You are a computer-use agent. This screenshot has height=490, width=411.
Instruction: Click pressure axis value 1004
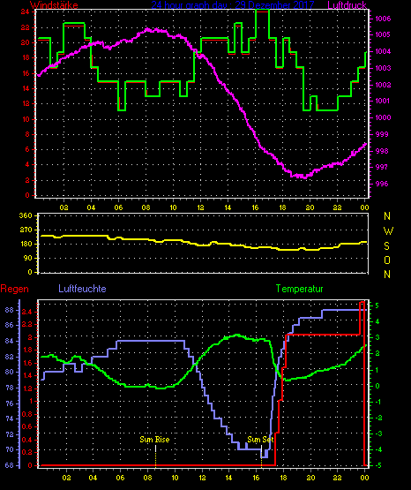(x=383, y=51)
